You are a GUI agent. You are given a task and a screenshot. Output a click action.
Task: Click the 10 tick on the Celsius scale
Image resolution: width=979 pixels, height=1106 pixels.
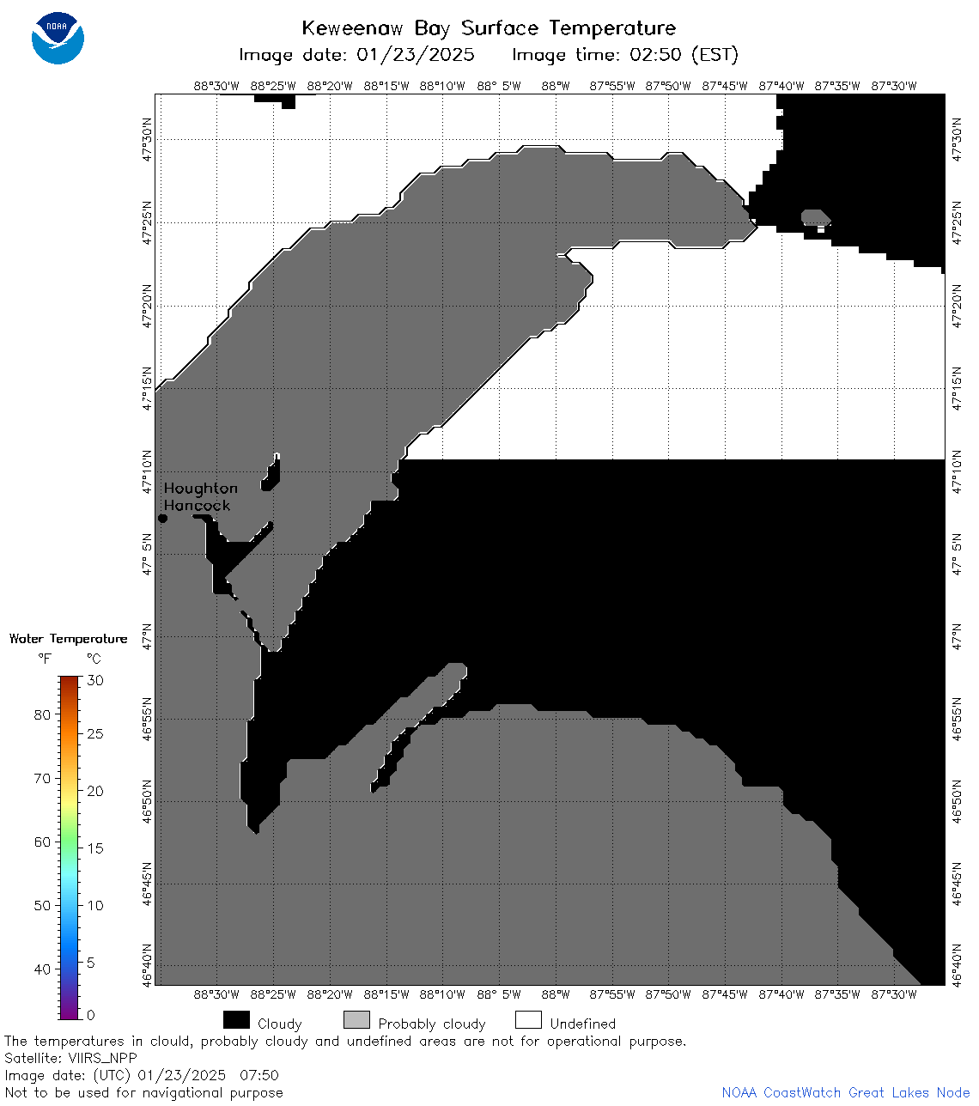coord(95,905)
